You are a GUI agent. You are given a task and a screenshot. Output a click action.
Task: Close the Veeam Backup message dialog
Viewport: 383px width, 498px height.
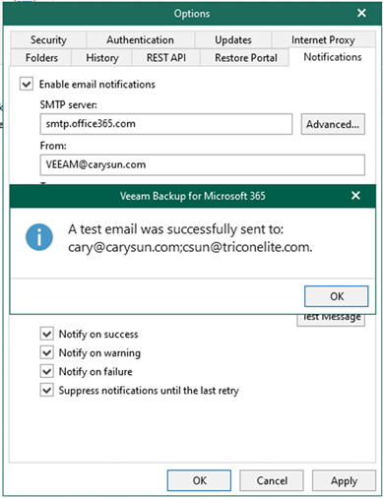[x=355, y=196]
